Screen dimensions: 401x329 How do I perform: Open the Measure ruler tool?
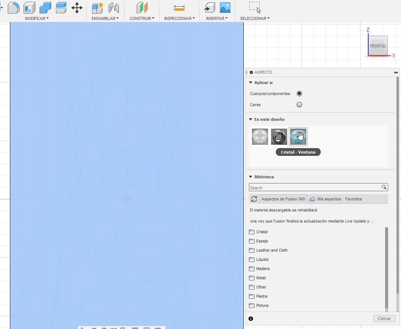pyautogui.click(x=179, y=8)
